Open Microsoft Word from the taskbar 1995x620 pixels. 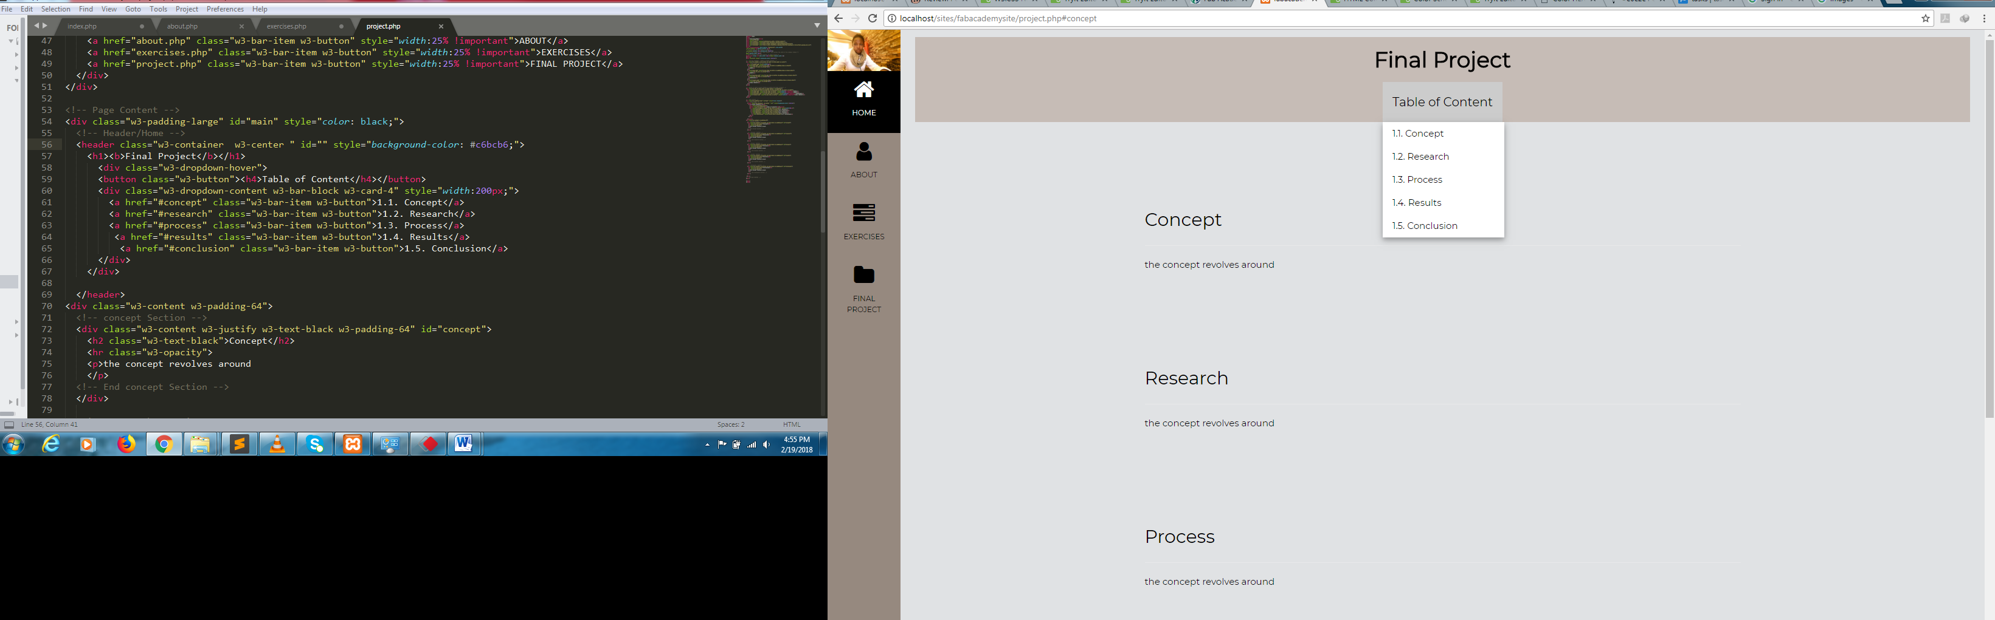click(x=463, y=445)
